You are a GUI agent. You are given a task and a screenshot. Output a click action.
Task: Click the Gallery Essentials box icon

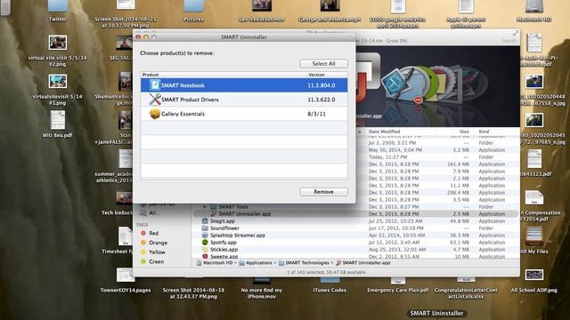[155, 114]
